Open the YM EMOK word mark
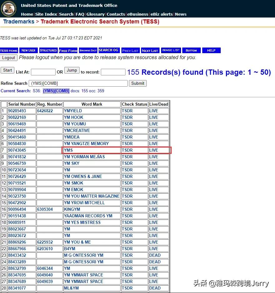This screenshot has width=275, height=293. pos(73,189)
